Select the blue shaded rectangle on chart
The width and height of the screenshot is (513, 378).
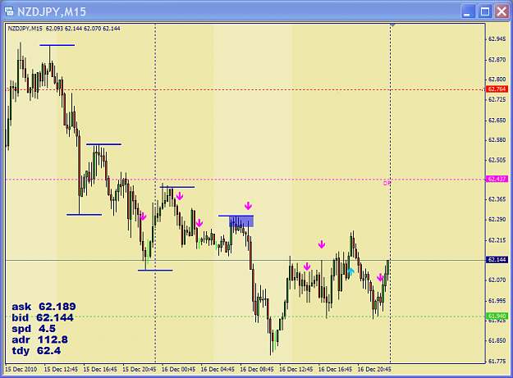coord(241,221)
